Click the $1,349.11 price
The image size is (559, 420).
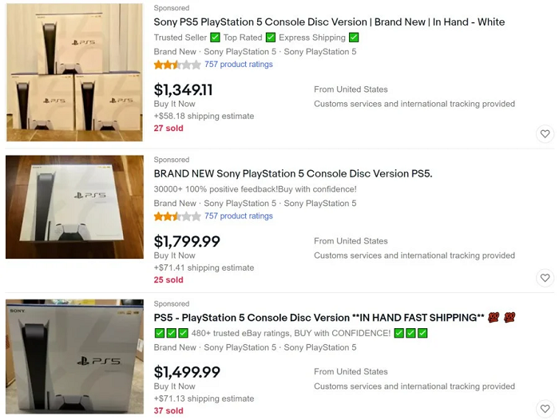tap(184, 90)
